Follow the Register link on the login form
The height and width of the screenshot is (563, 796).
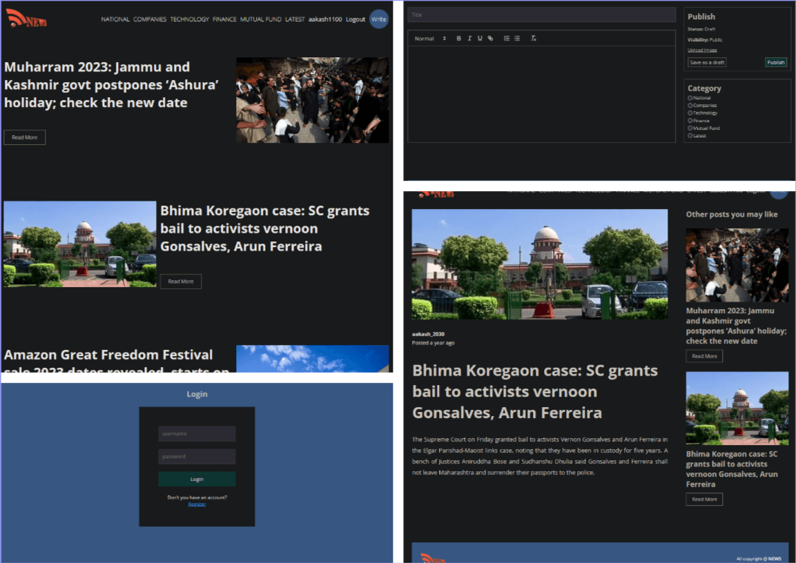(197, 504)
